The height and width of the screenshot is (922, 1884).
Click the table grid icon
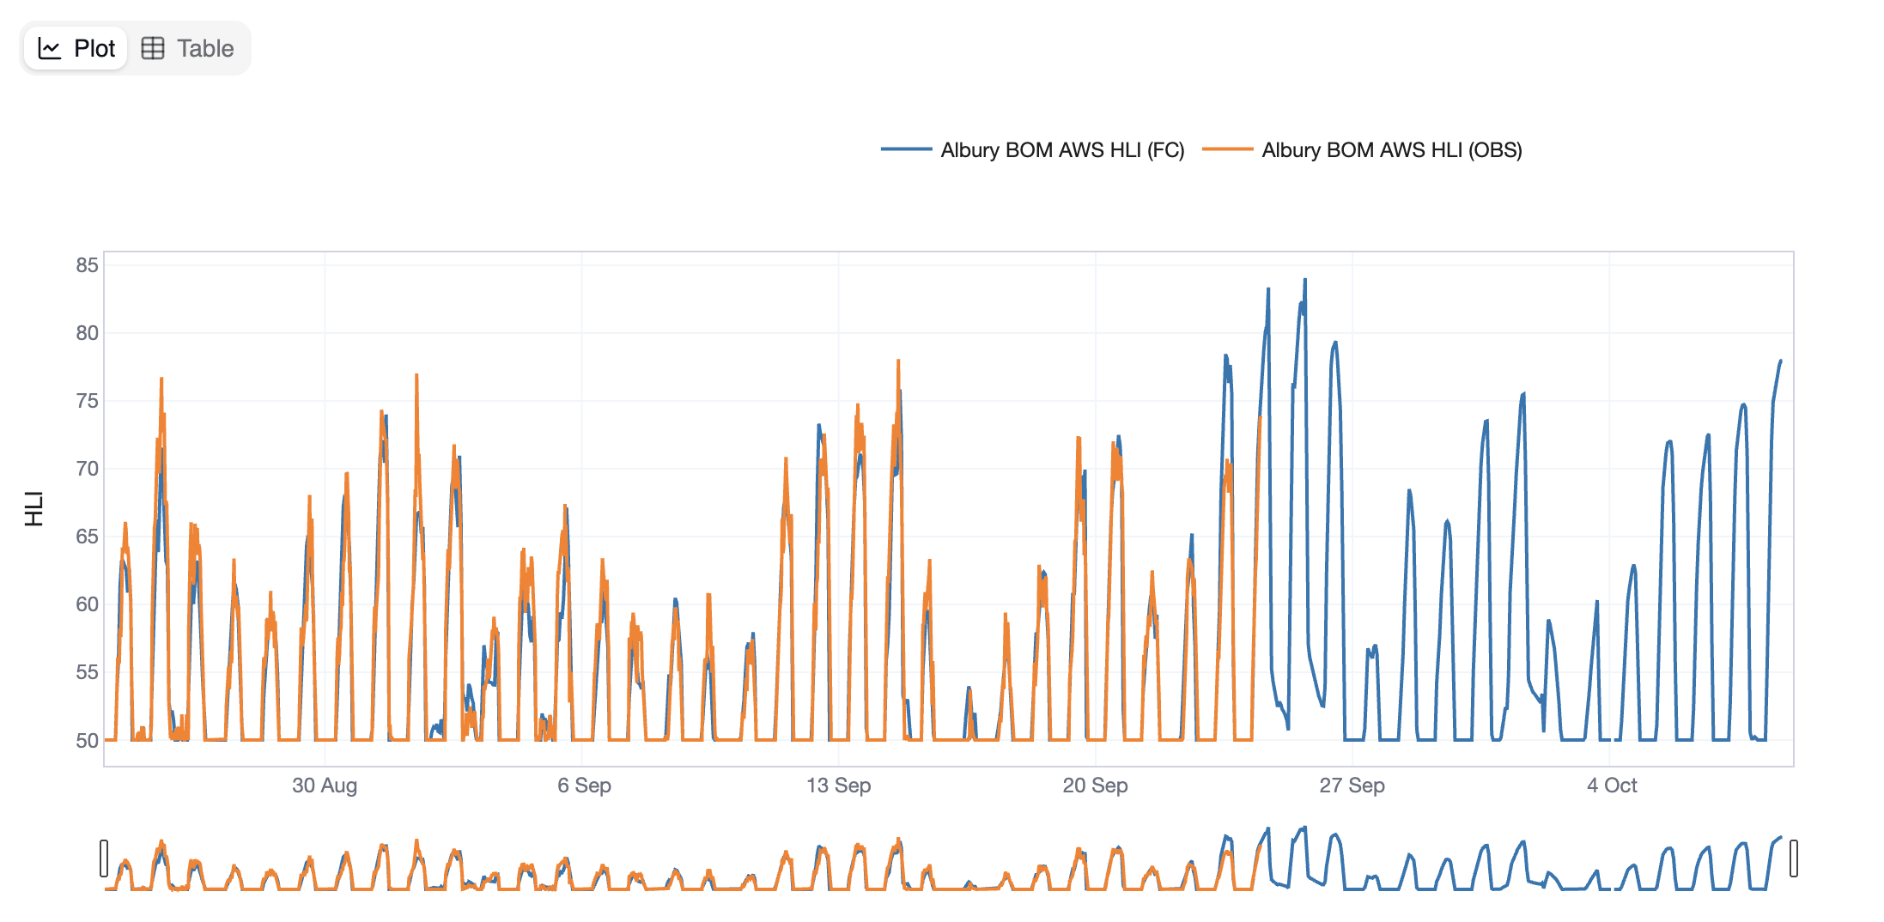point(153,48)
